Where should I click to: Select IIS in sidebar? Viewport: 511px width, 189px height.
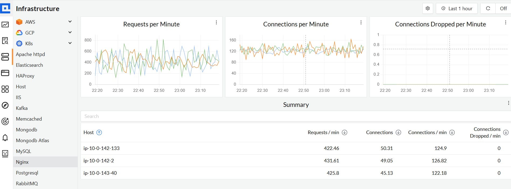(45, 97)
